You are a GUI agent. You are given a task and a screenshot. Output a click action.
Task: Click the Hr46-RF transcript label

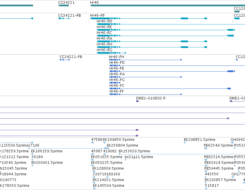coord(97,16)
